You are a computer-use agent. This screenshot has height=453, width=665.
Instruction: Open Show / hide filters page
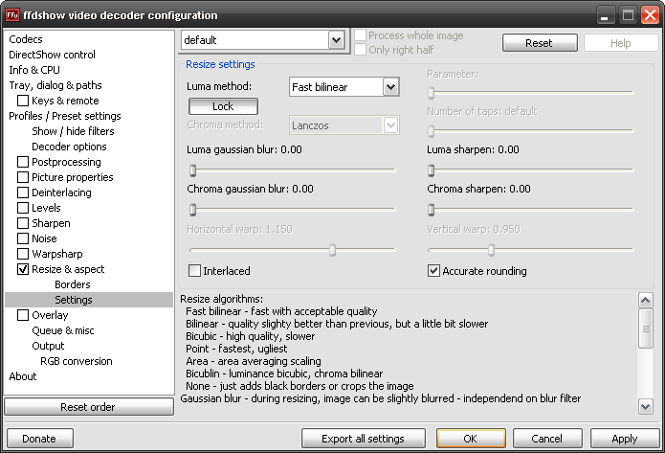(x=73, y=131)
